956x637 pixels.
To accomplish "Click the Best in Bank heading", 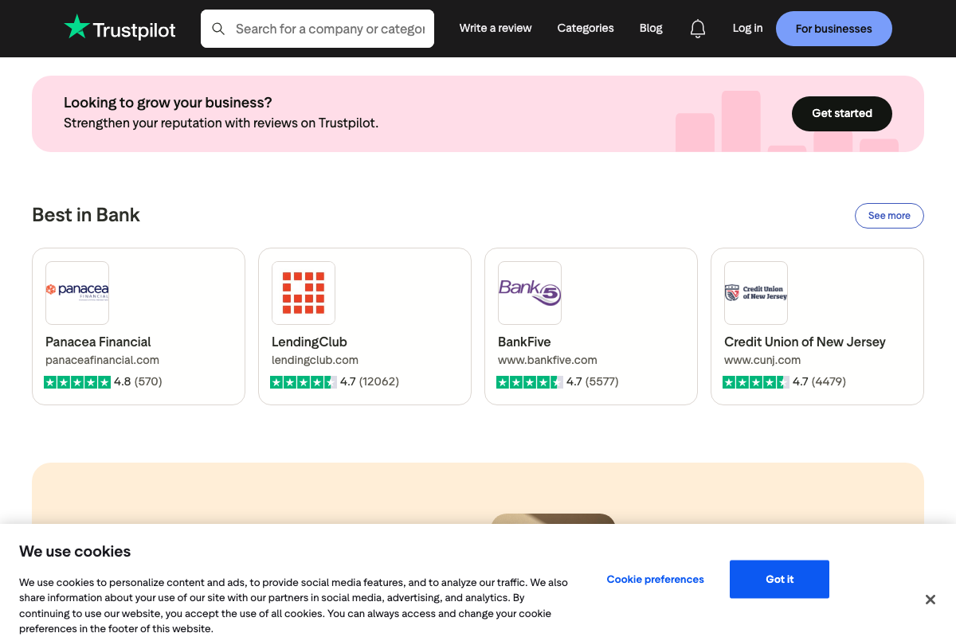I will [86, 215].
